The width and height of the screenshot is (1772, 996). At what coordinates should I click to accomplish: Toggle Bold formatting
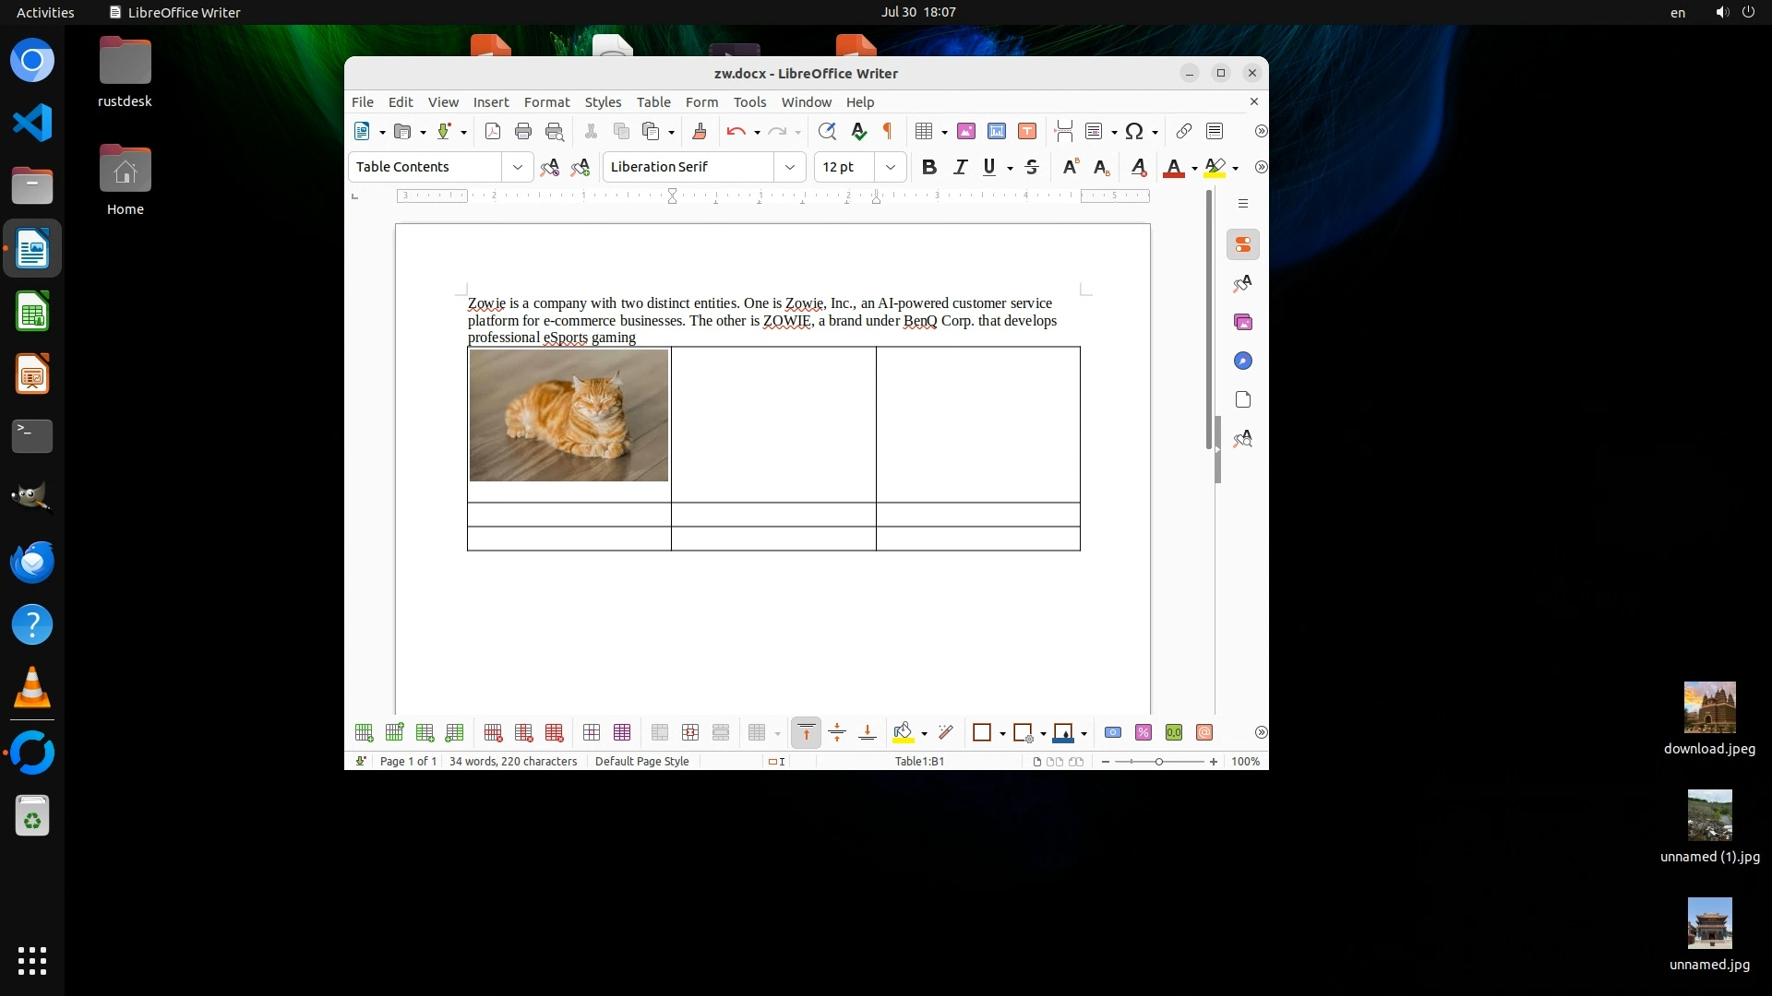(929, 167)
